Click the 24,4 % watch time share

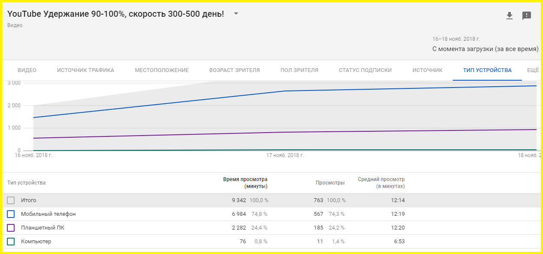259,228
